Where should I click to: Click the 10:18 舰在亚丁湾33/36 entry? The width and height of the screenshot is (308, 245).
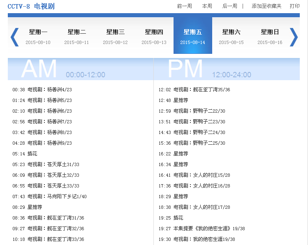[x=49, y=239]
